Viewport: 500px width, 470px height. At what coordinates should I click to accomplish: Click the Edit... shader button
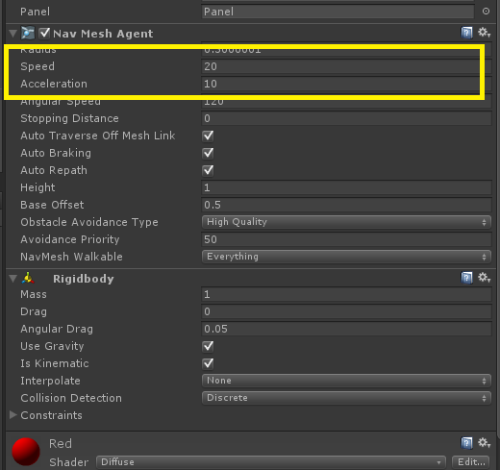(x=471, y=462)
